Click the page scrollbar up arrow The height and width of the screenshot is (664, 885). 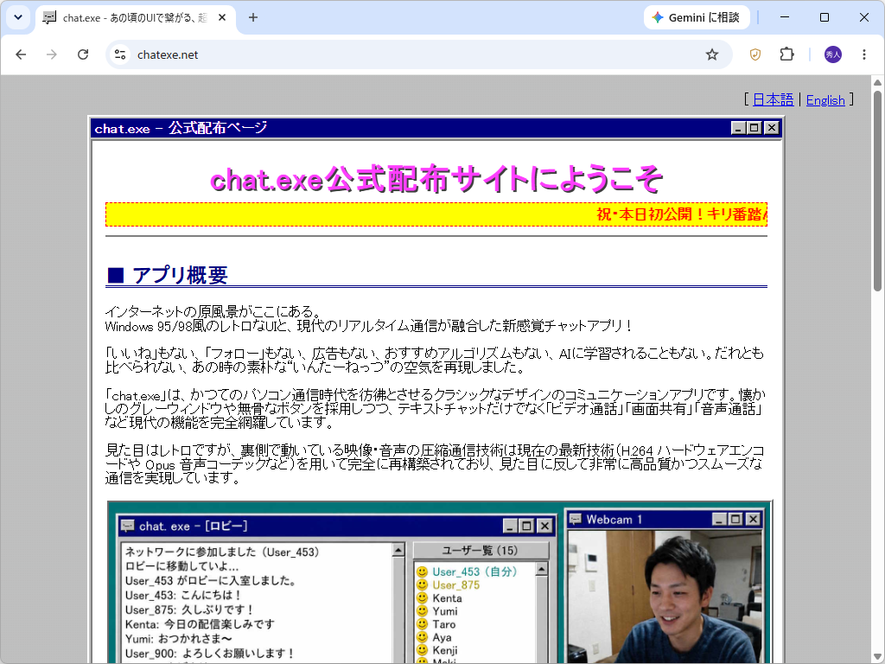pos(877,83)
